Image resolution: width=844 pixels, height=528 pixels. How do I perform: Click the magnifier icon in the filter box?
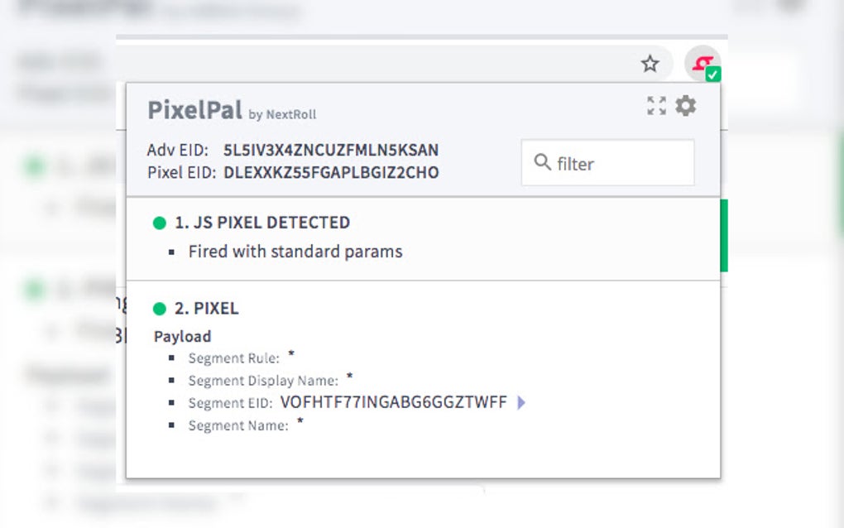pos(542,163)
